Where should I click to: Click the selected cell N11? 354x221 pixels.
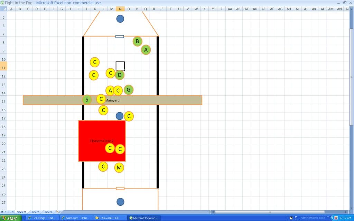pos(120,66)
